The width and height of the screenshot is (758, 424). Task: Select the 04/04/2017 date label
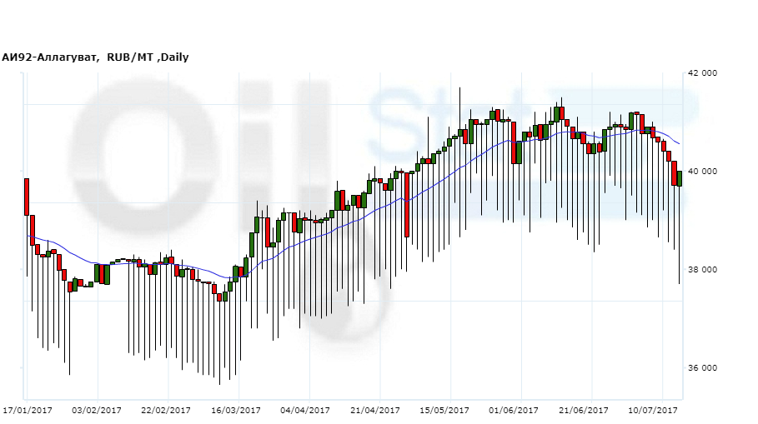click(x=305, y=411)
